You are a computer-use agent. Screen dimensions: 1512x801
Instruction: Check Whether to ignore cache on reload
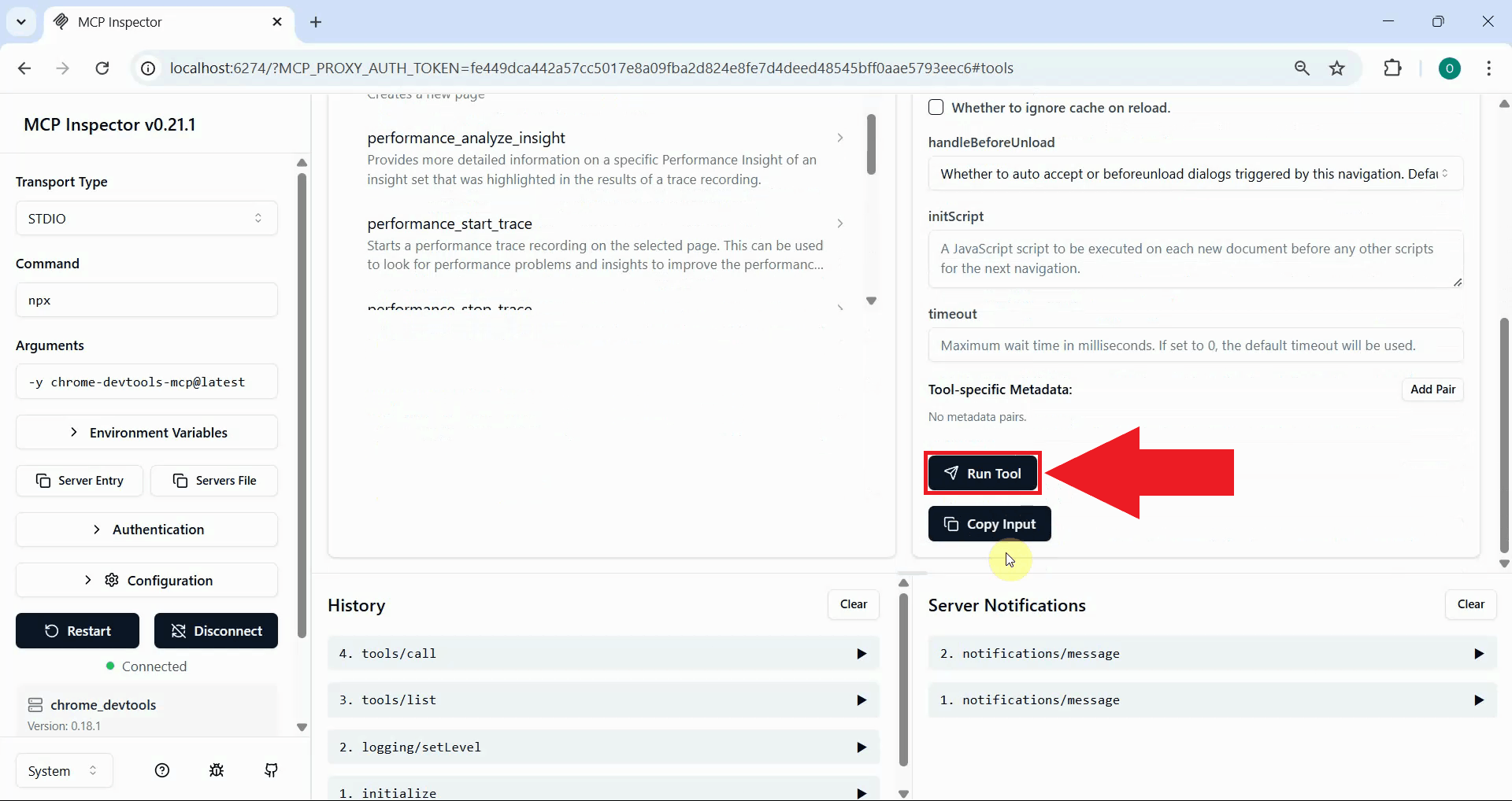tap(936, 107)
